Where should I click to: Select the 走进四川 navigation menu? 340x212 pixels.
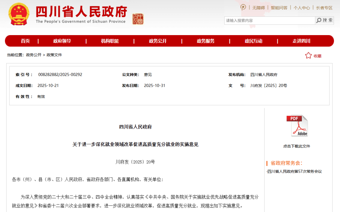pyautogui.click(x=301, y=41)
